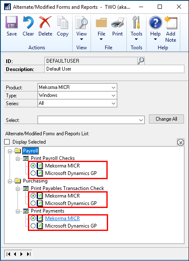189x261 pixels.
Task: Select Microsoft Dynamics GP radio under Print Payroll Checks
Action: click(33, 173)
